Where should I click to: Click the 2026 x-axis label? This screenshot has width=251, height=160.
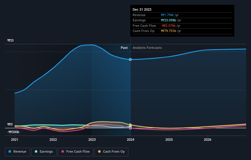[x=208, y=140]
